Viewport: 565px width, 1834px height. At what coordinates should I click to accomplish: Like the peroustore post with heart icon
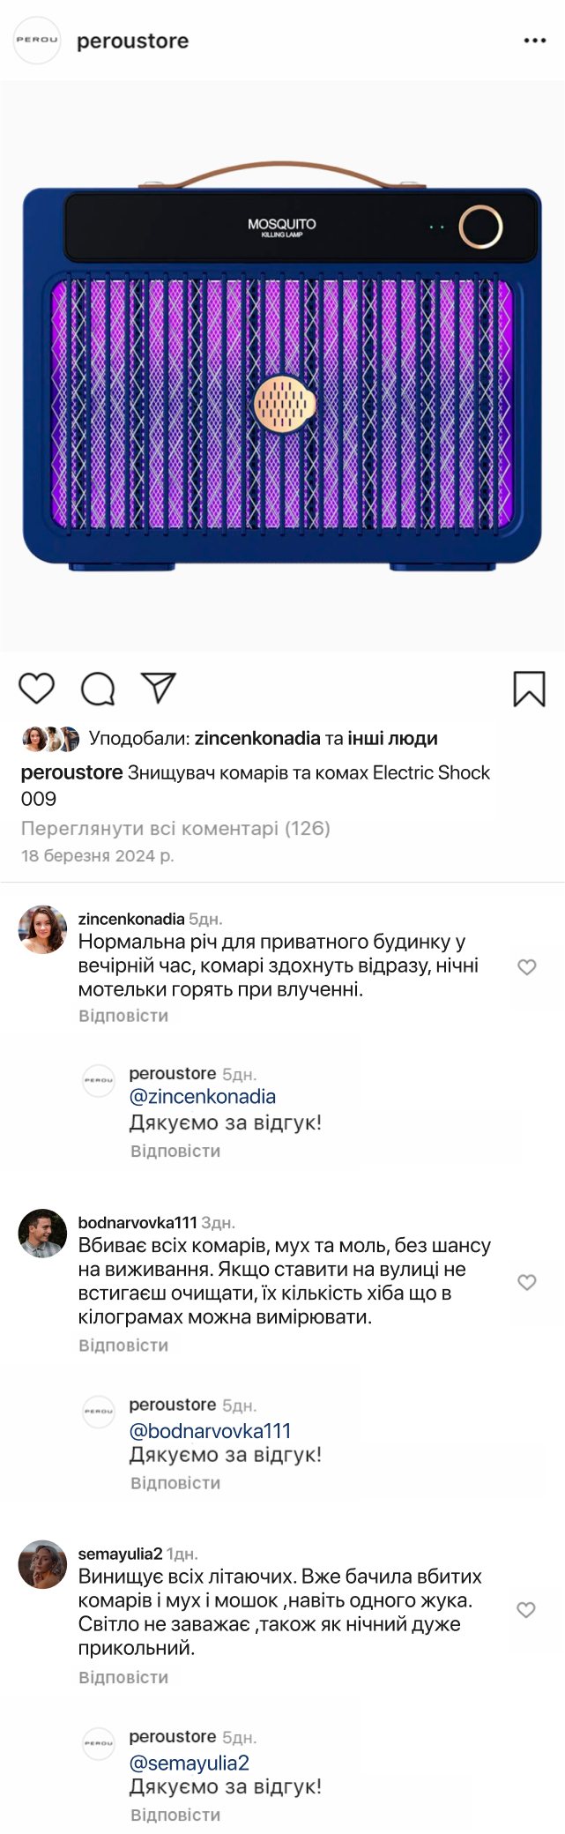coord(37,689)
